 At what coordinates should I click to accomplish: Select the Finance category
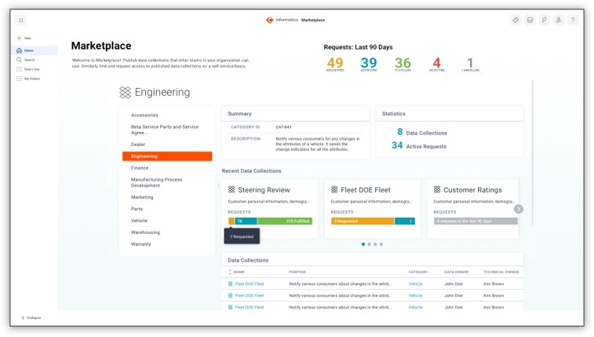(x=140, y=167)
